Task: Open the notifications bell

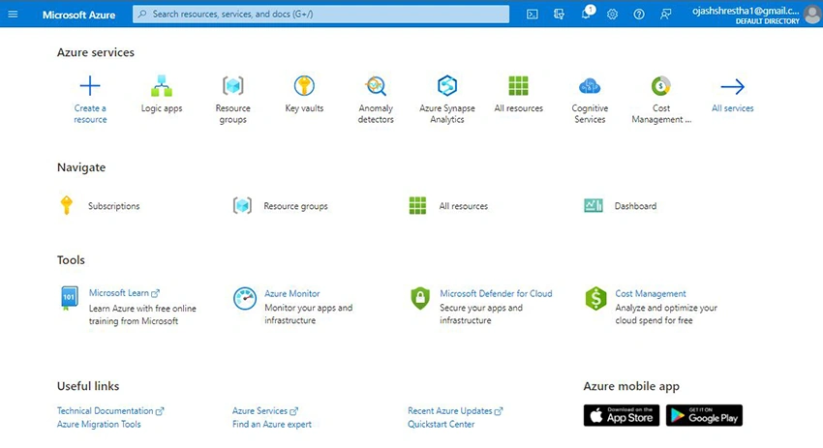Action: (x=587, y=15)
